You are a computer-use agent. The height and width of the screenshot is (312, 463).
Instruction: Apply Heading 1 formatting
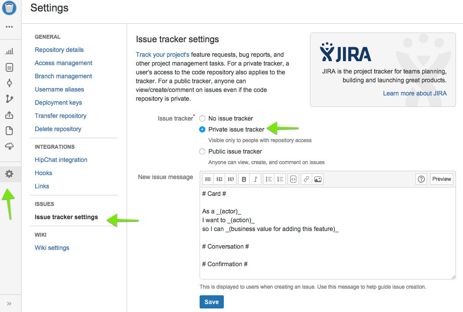[x=208, y=179]
